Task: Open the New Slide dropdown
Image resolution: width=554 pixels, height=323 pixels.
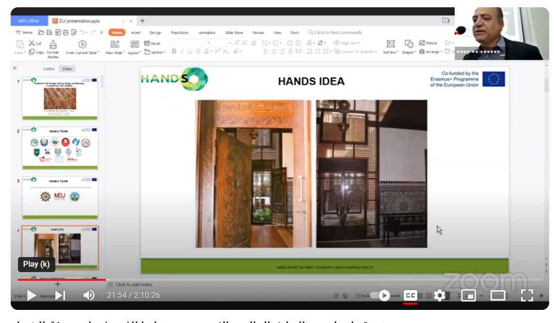Action: click(x=115, y=48)
